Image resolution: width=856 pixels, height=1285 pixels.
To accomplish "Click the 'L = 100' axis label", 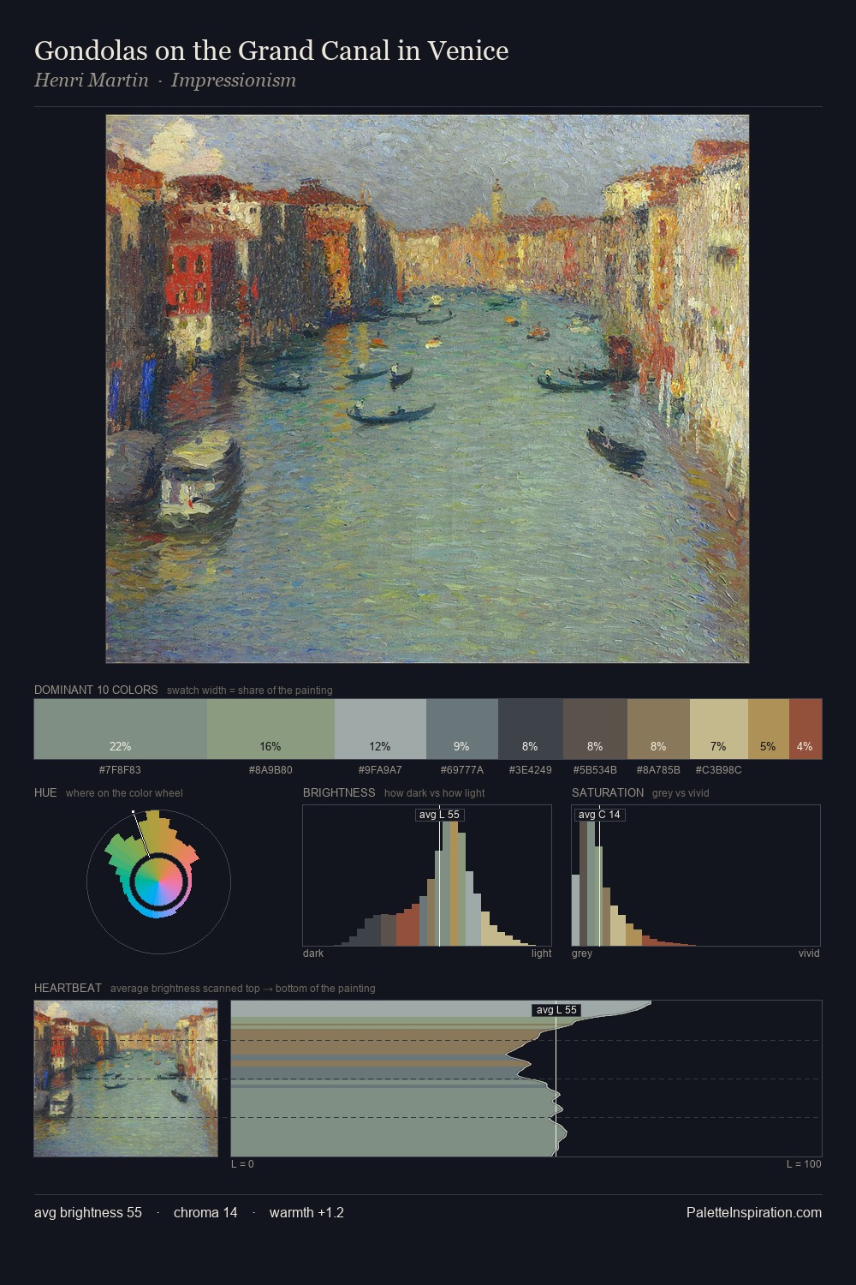I will point(804,1164).
